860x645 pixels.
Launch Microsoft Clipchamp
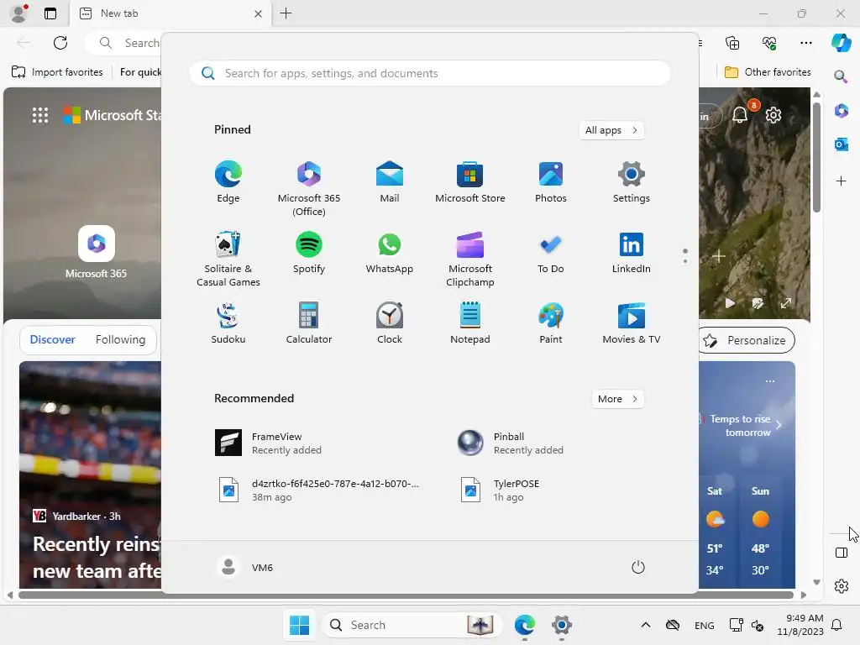pos(470,260)
